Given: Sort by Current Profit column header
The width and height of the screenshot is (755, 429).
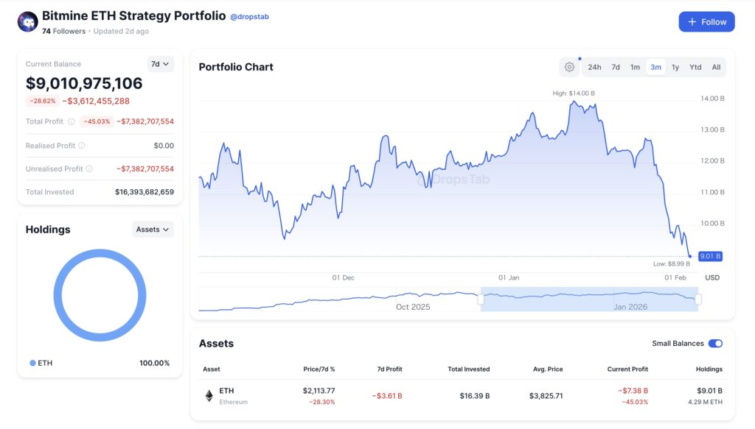Looking at the screenshot, I should [x=630, y=369].
